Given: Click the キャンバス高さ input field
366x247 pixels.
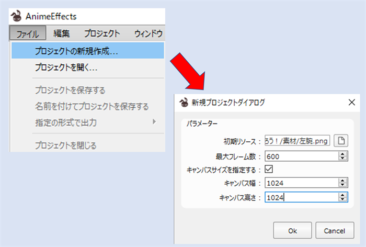Looking at the screenshot, I should [302, 197].
